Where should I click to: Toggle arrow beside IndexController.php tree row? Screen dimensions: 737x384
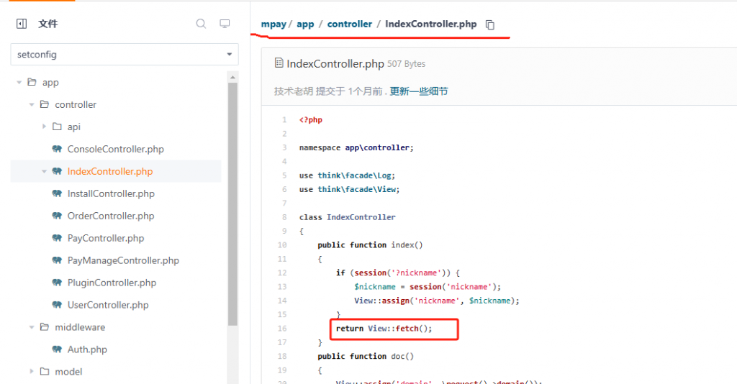[44, 171]
